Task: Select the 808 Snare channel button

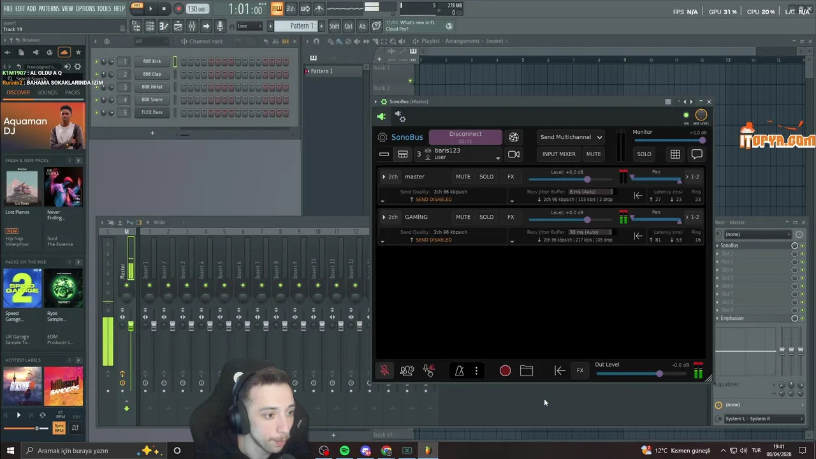Action: [152, 100]
